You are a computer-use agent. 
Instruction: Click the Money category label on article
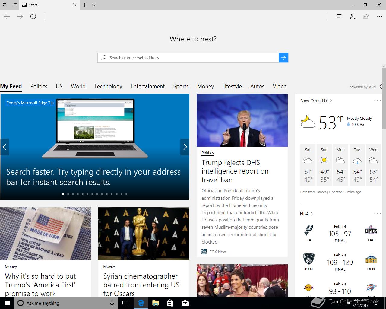pyautogui.click(x=11, y=267)
